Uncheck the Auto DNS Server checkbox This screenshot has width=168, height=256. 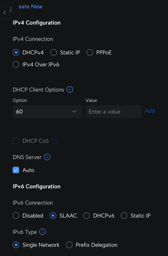point(16,170)
